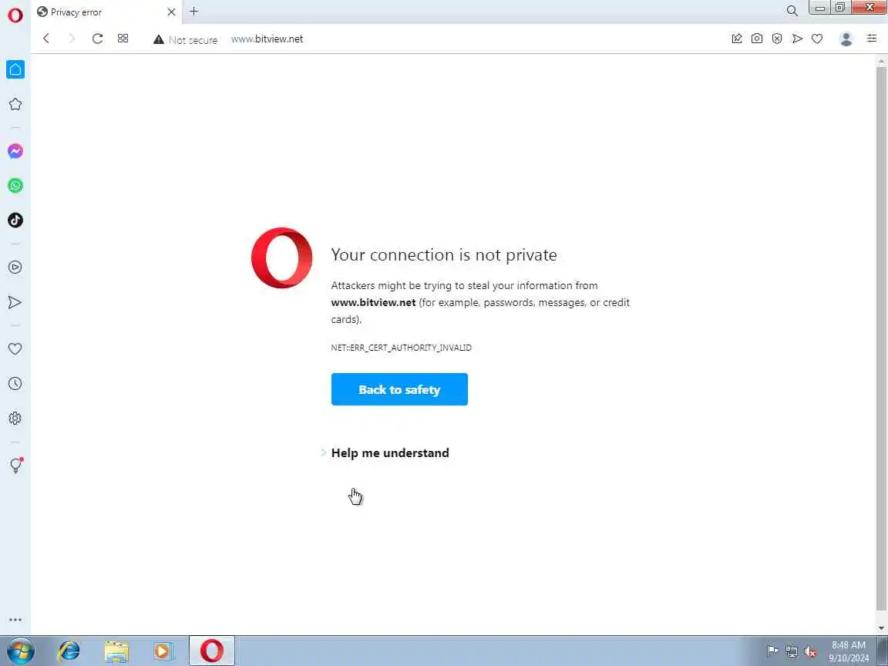Click the muted volume tray icon

click(810, 652)
